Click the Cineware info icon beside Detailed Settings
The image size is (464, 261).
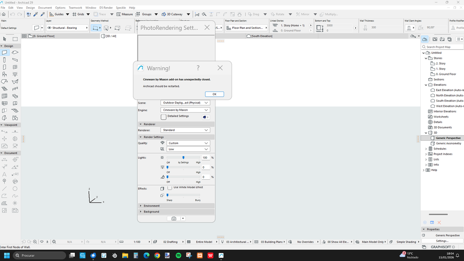point(206,117)
